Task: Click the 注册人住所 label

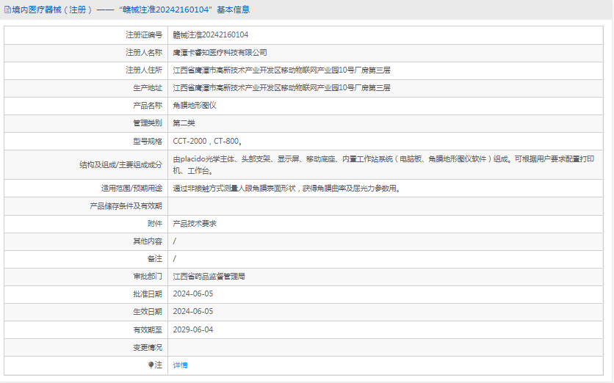Action: [x=144, y=70]
